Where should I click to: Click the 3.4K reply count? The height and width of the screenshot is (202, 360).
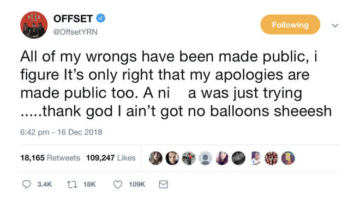[45, 185]
